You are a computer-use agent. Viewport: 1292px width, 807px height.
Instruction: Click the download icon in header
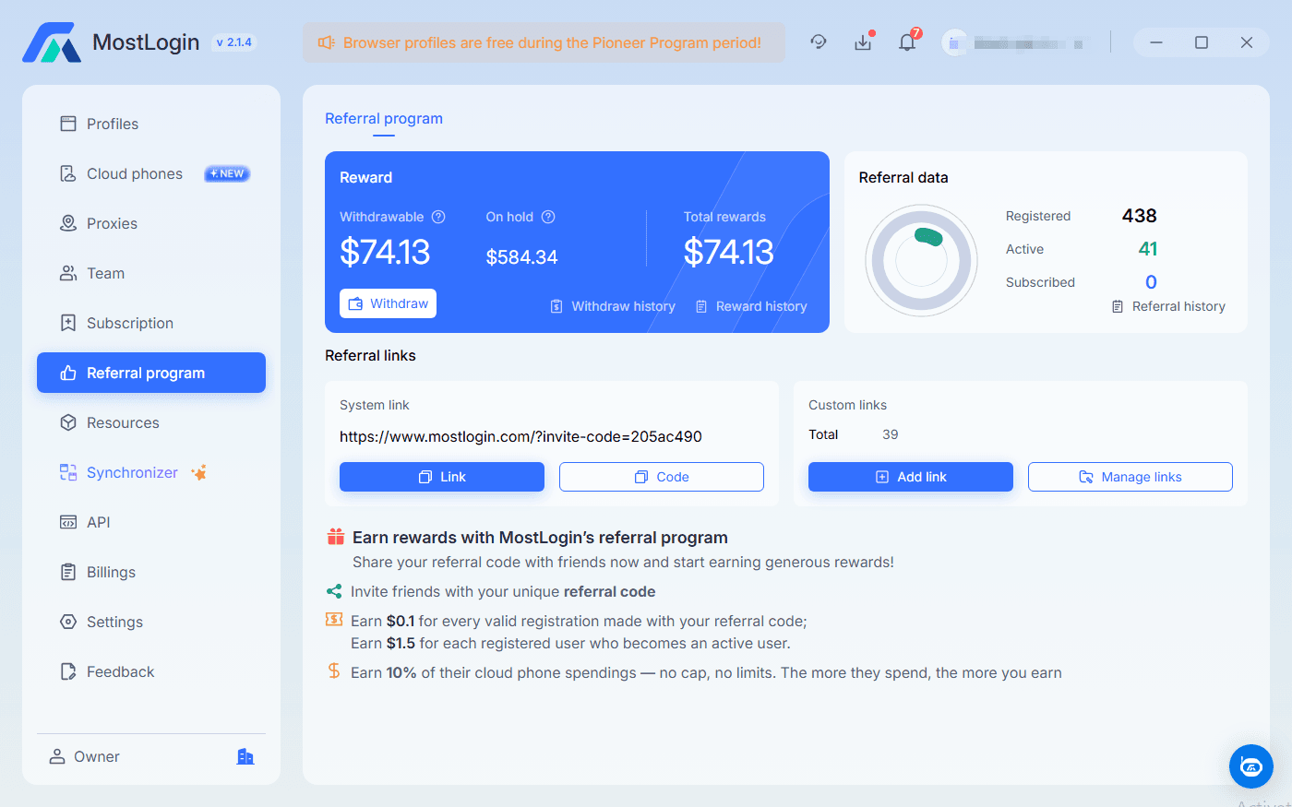point(863,42)
